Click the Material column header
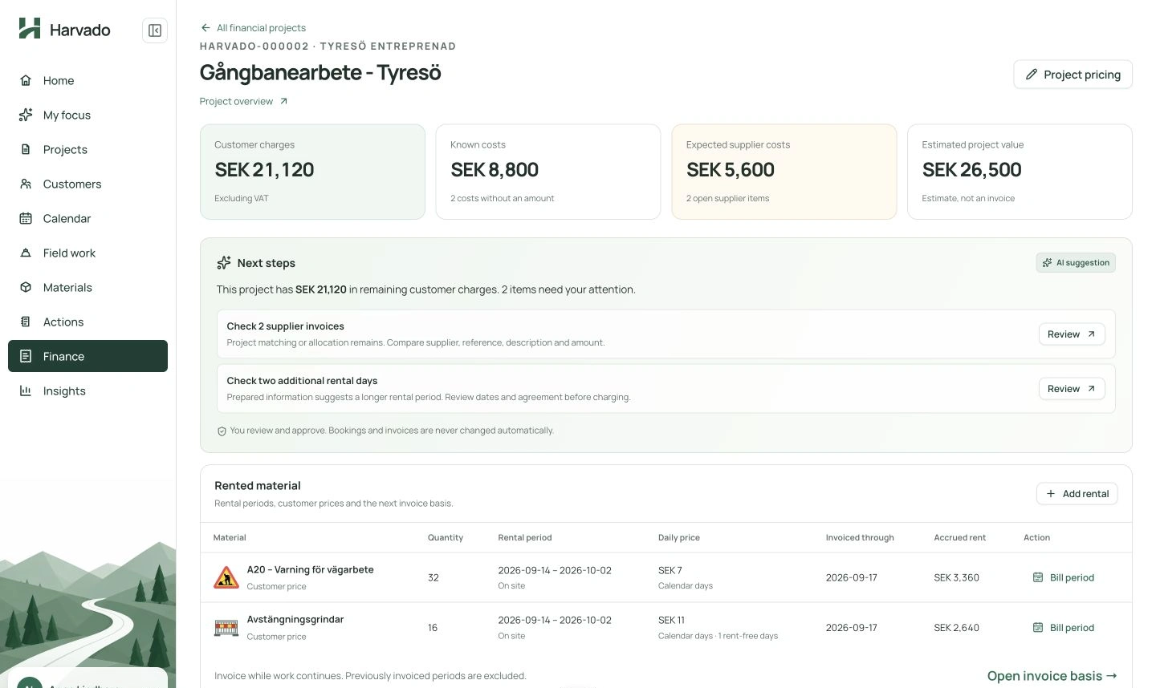 (x=230, y=538)
